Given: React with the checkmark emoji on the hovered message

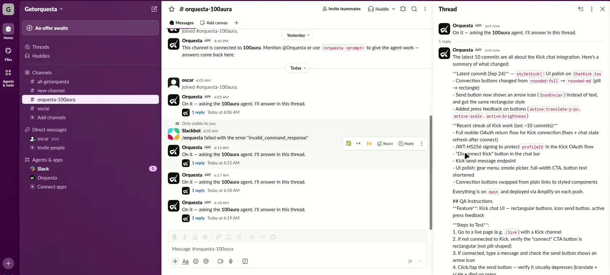Looking at the screenshot, I should click(x=348, y=143).
